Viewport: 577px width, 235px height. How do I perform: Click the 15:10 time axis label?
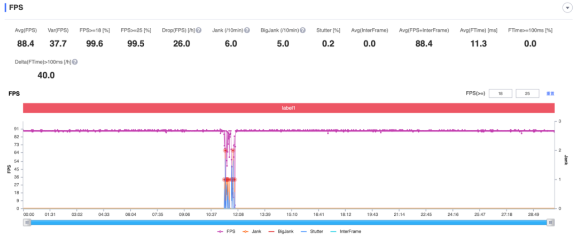tap(292, 214)
